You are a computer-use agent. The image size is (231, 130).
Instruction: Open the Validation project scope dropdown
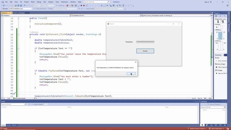(36, 16)
